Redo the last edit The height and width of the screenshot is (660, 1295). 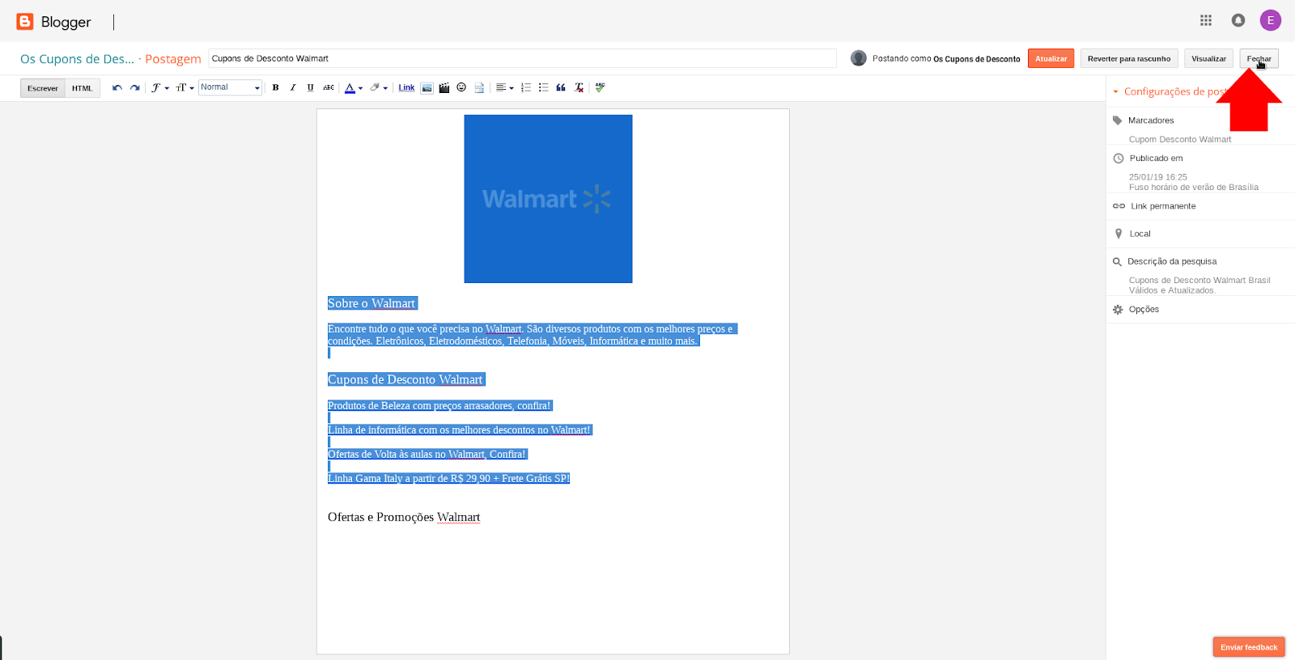[134, 87]
